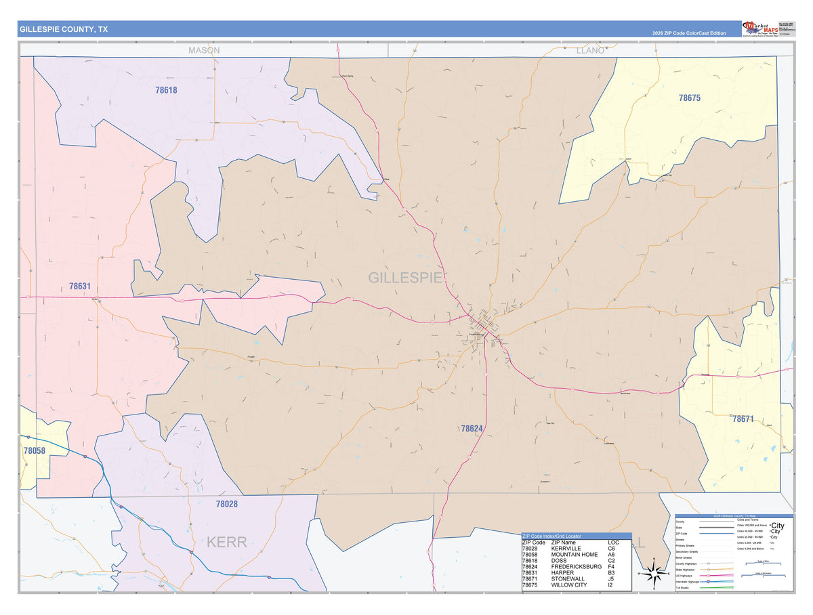
Task: Select the MASON county label at top
Action: (204, 50)
